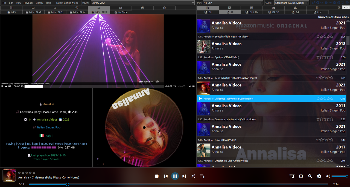Image resolution: width=350 pixels, height=187 pixels.
Task: Open the Edit menu
Action: tap(11, 3)
